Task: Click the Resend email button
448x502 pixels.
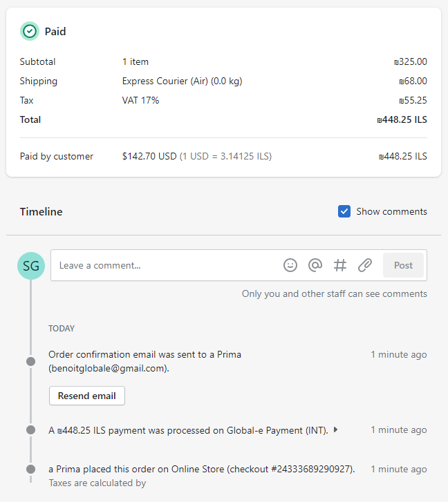Action: 87,396
